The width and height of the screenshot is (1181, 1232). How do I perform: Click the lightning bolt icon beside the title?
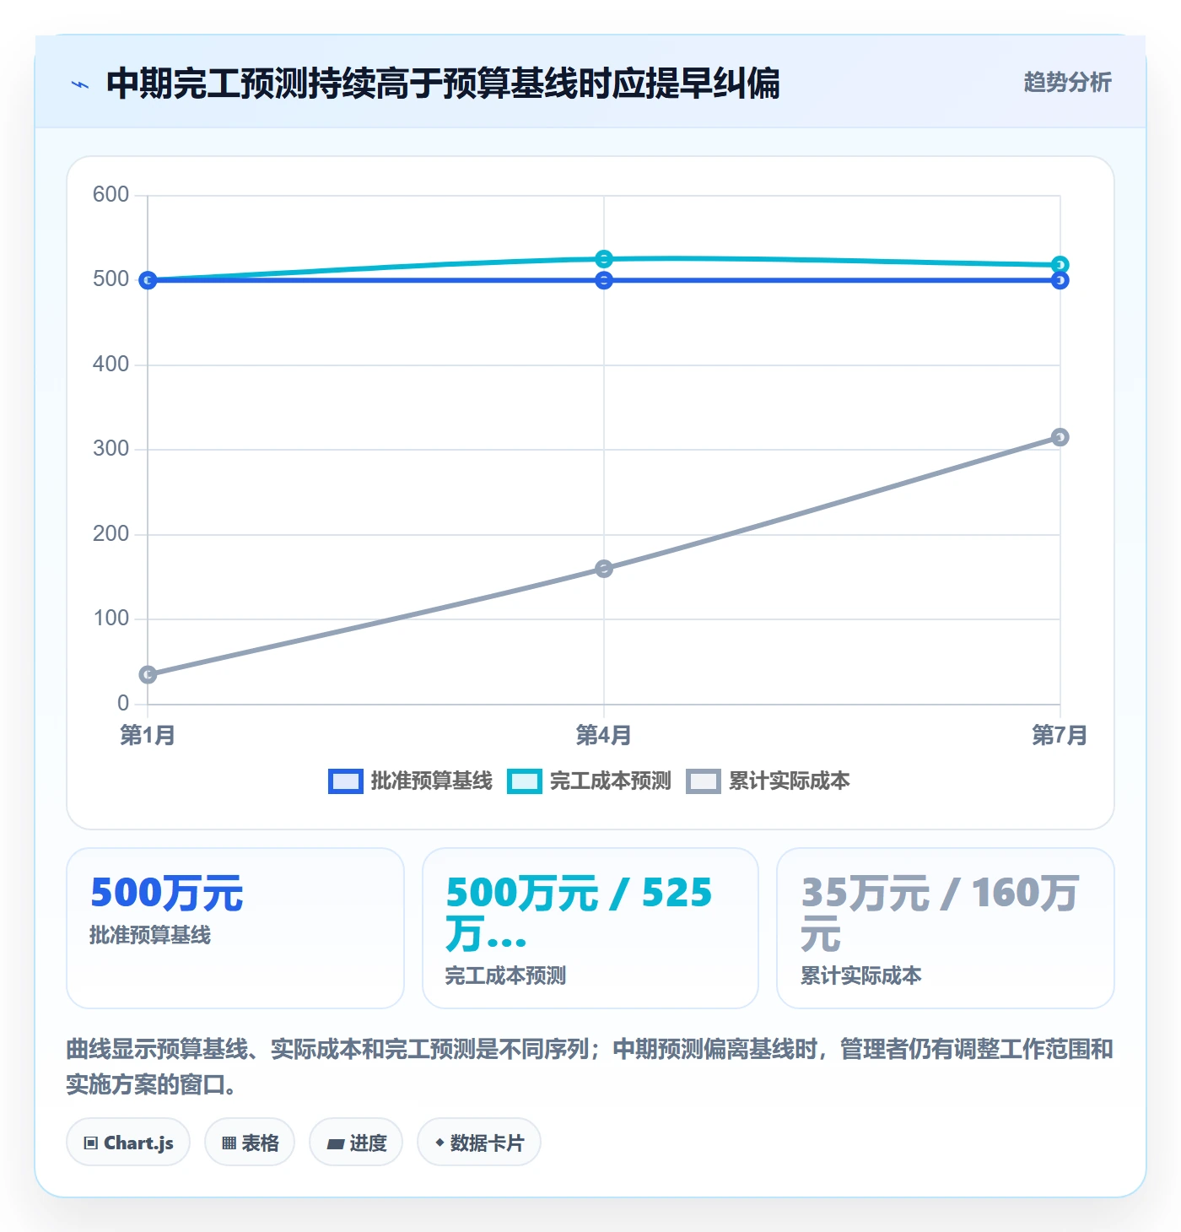coord(80,84)
